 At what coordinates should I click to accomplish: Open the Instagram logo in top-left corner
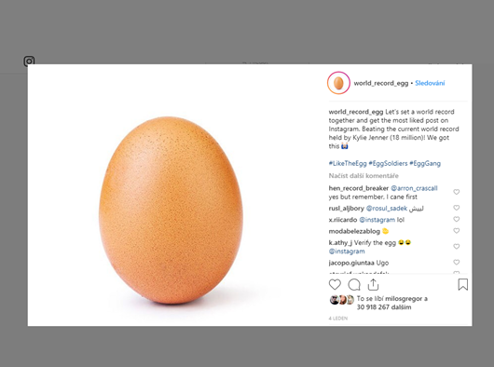[x=29, y=61]
